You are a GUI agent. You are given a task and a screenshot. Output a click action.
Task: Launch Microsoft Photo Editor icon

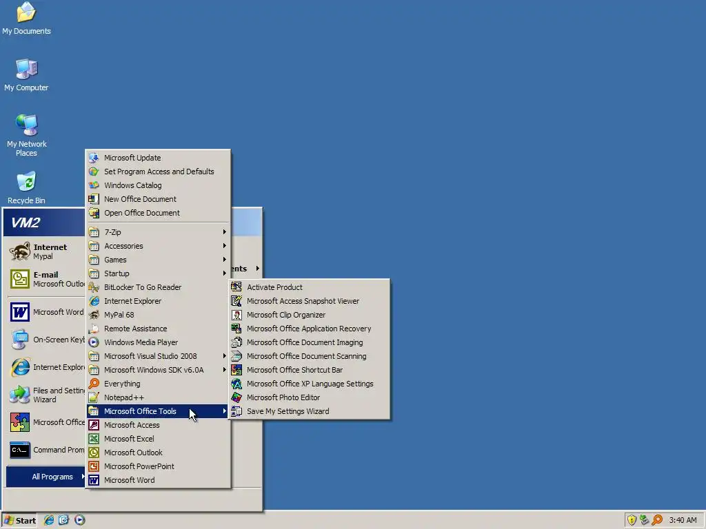236,397
